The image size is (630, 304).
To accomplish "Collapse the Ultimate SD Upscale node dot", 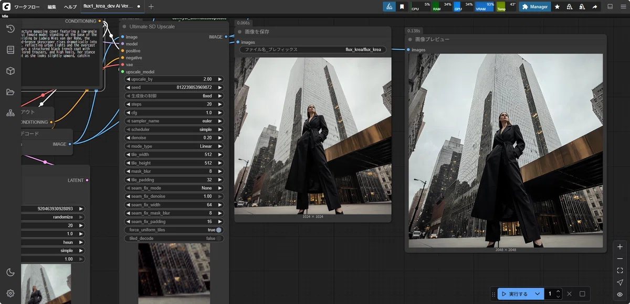I will [x=124, y=26].
